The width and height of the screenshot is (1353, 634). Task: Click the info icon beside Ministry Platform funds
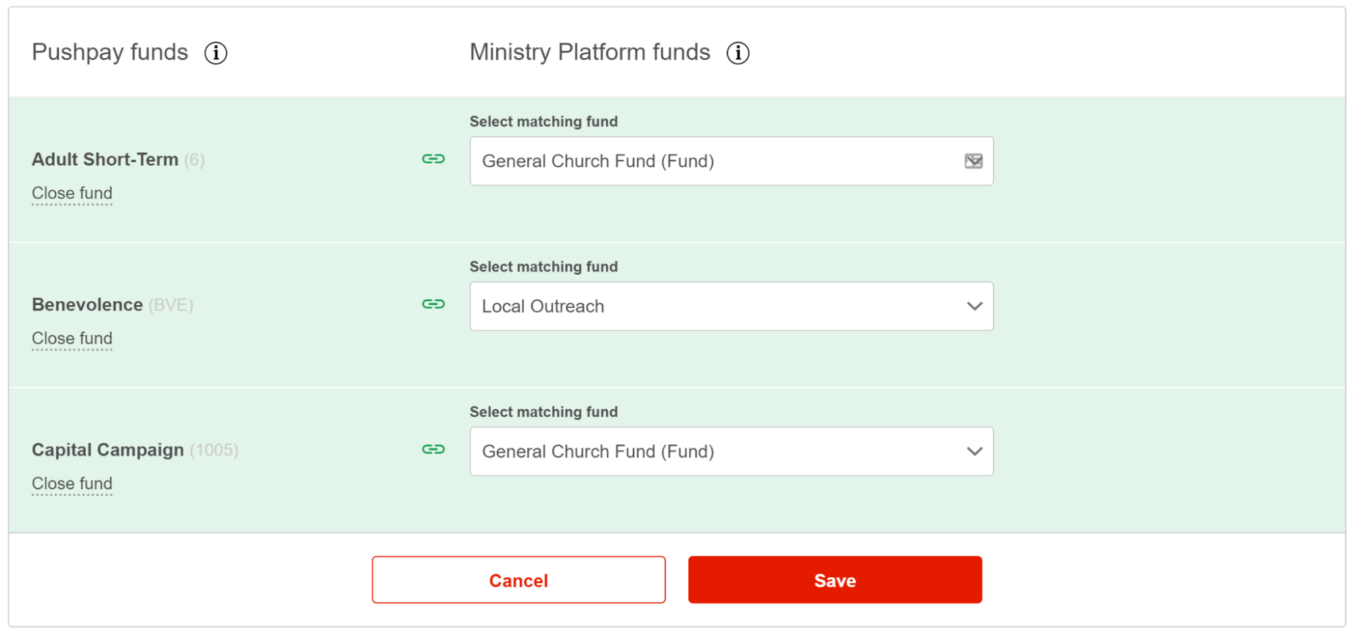pyautogui.click(x=738, y=53)
